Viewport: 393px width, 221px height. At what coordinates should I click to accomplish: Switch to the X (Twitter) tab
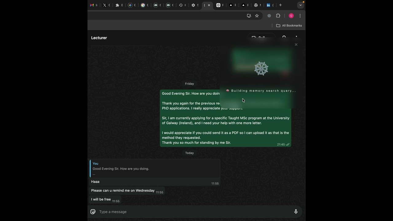tap(106, 5)
